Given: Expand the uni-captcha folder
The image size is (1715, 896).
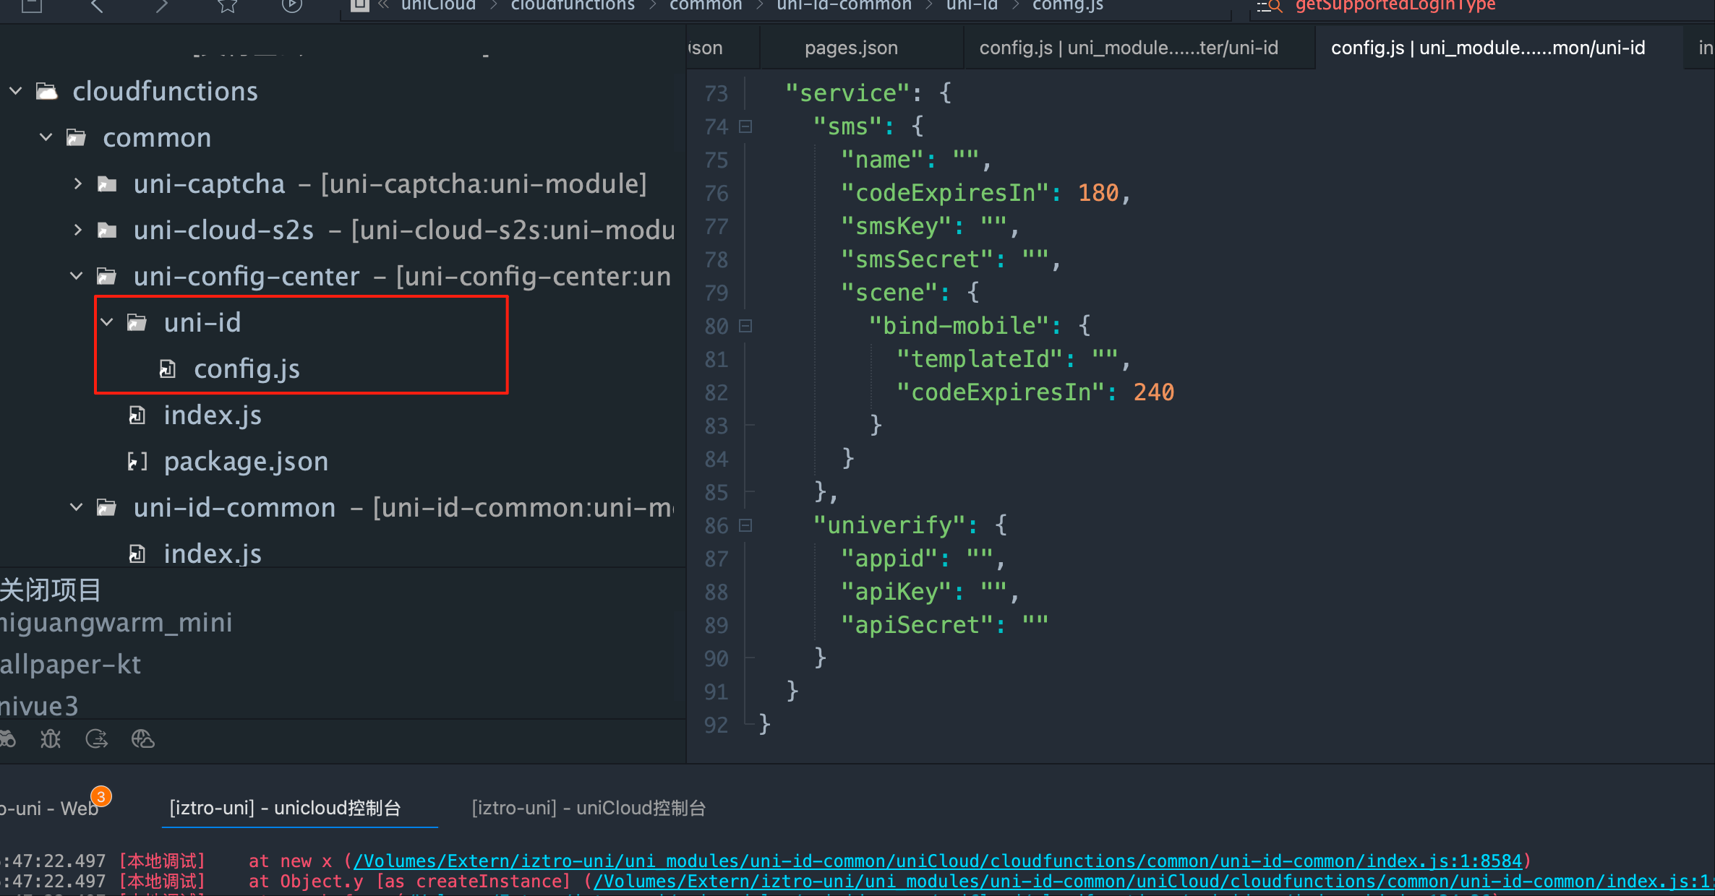Looking at the screenshot, I should [77, 184].
